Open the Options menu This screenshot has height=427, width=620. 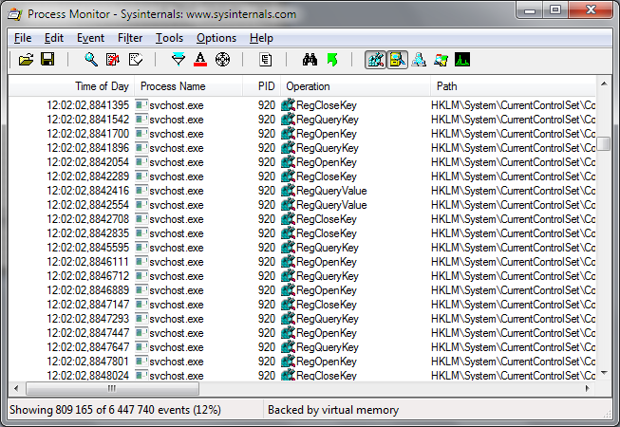216,38
